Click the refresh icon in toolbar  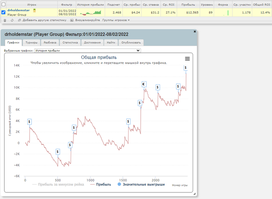[12, 20]
